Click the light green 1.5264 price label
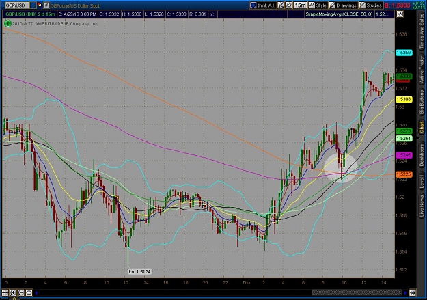Screen dimensions: 427x300 [404, 139]
